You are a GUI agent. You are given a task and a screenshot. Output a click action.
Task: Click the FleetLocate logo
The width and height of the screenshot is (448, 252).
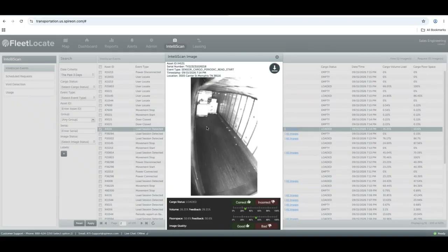pos(28,43)
